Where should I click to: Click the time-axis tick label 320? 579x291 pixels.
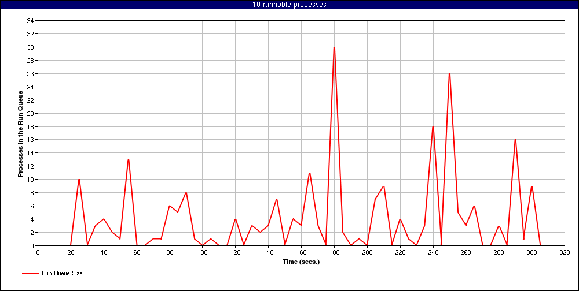pos(565,252)
